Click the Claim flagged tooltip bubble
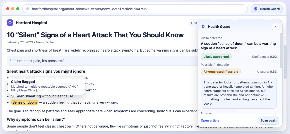The image size is (290, 134). click(46, 86)
